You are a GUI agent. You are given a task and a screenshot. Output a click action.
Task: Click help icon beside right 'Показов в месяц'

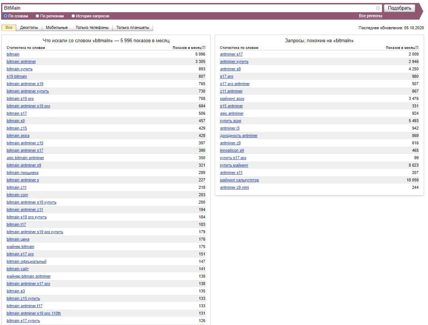point(417,48)
